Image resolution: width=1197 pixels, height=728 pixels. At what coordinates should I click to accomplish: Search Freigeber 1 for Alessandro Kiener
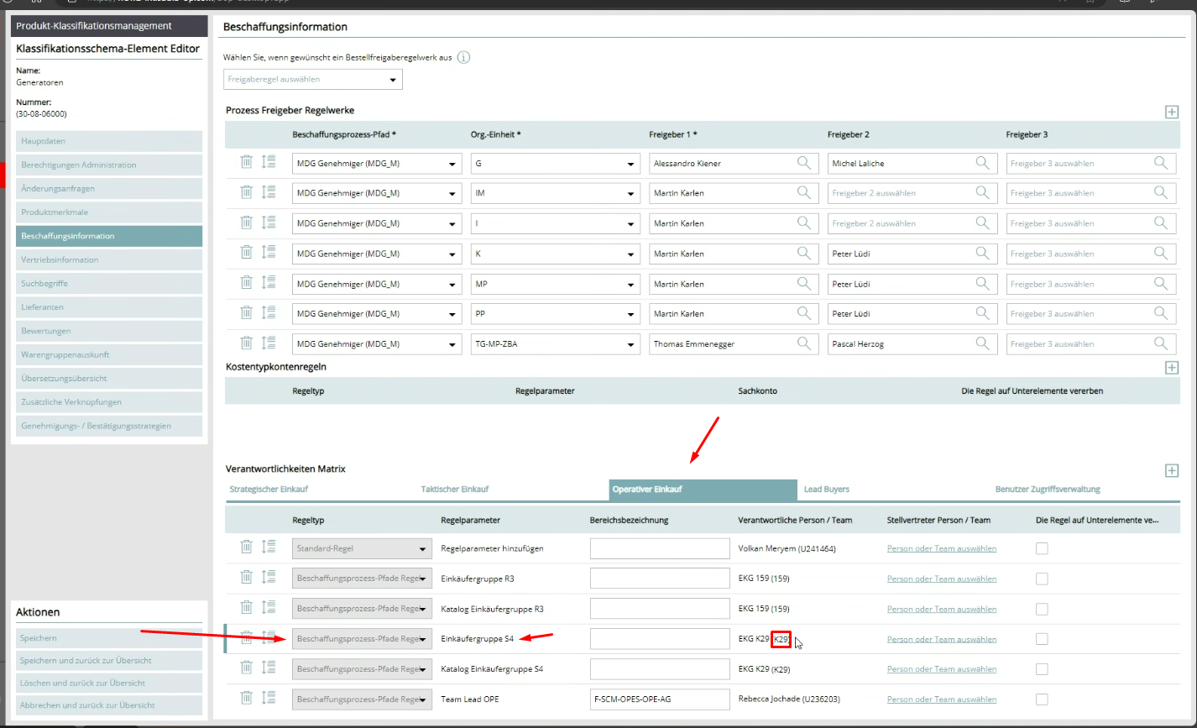[x=803, y=163]
